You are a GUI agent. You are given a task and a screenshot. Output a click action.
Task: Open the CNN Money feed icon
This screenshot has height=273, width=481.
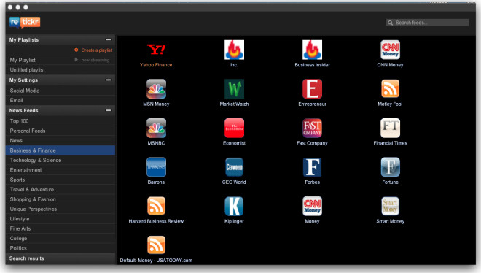390,50
